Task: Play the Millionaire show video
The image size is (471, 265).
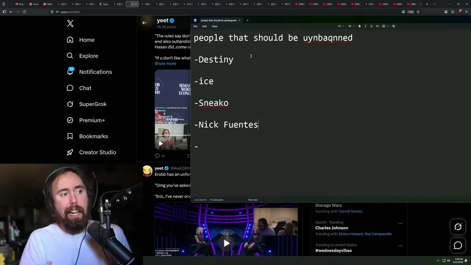Action: pyautogui.click(x=226, y=243)
